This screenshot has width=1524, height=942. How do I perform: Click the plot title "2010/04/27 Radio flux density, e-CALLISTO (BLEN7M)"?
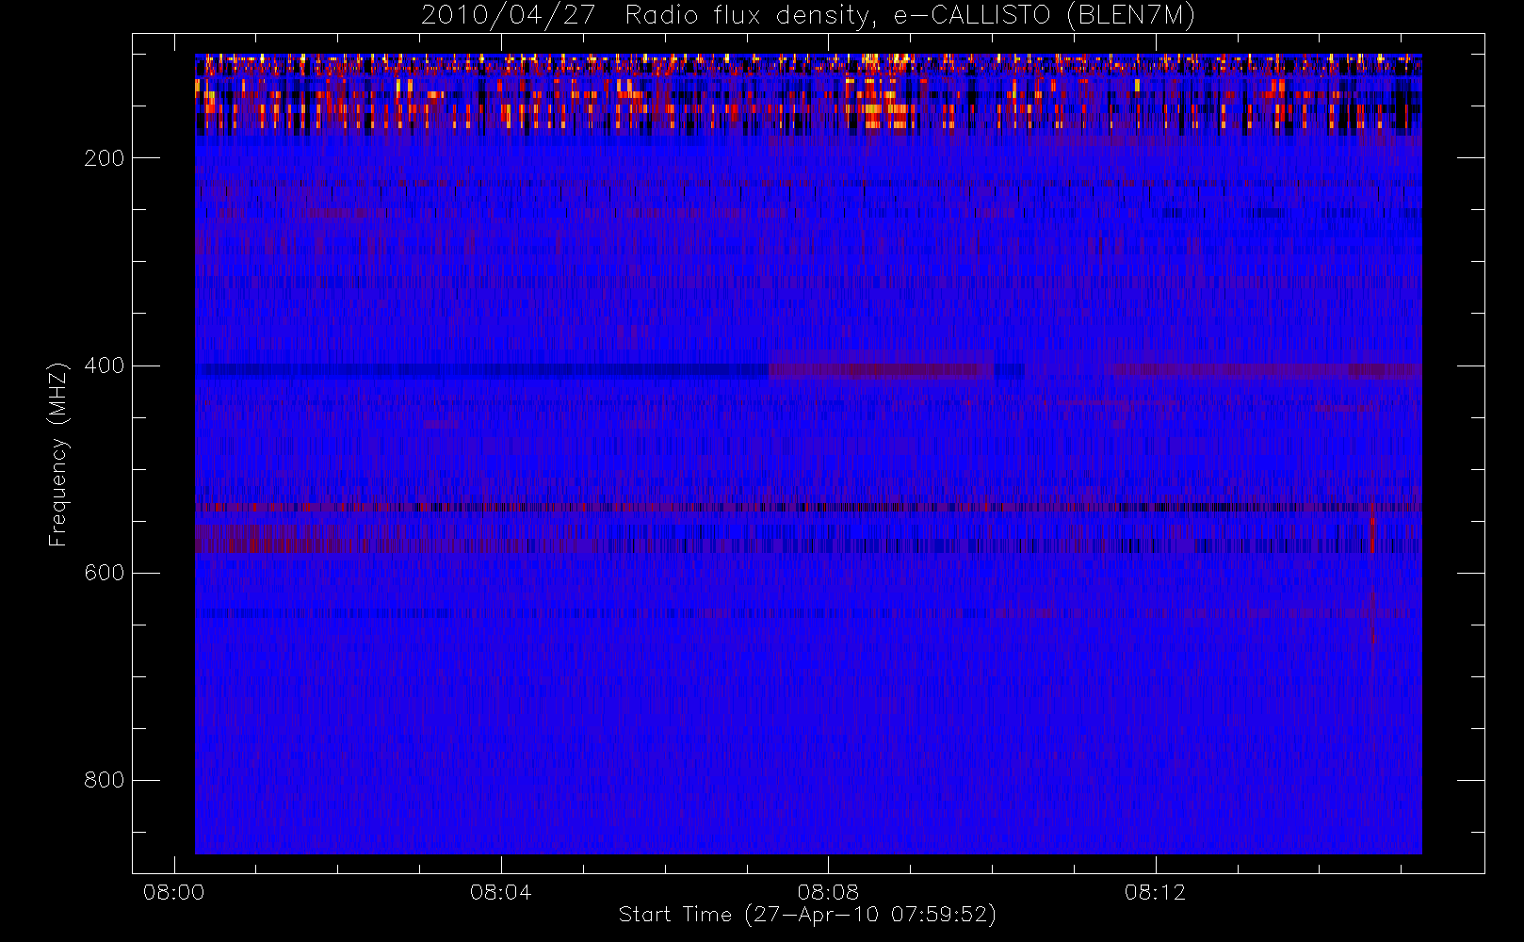[x=807, y=16]
